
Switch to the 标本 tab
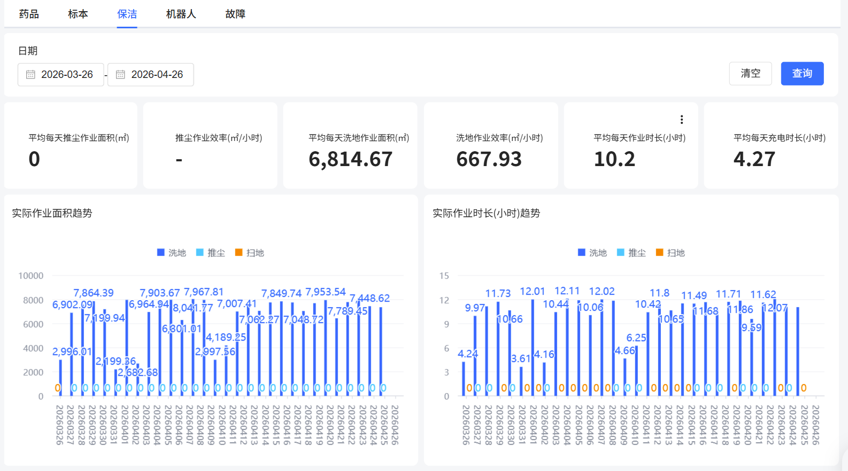click(x=78, y=14)
